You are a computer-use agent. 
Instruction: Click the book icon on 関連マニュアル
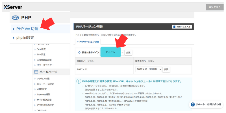pos(174,27)
